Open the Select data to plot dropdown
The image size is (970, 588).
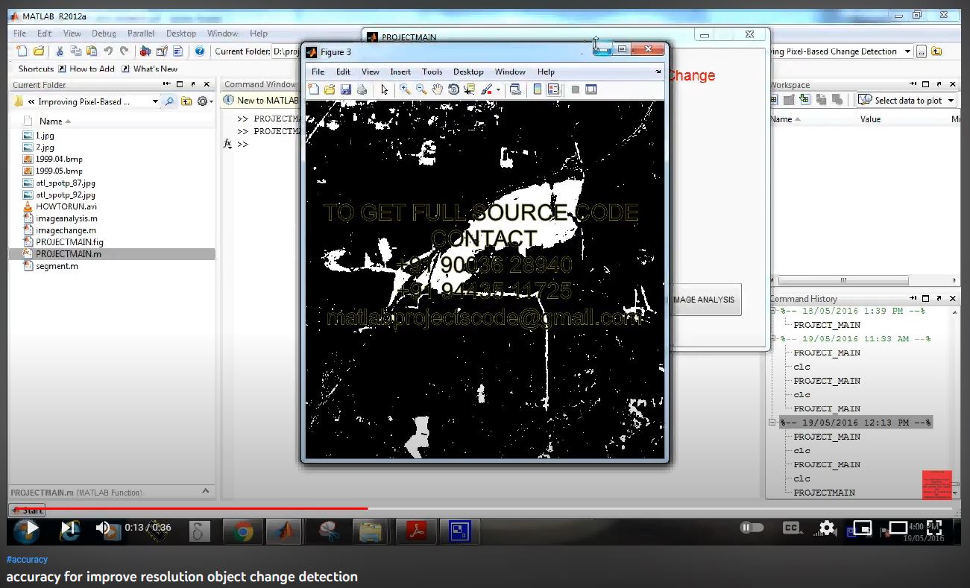coord(951,100)
